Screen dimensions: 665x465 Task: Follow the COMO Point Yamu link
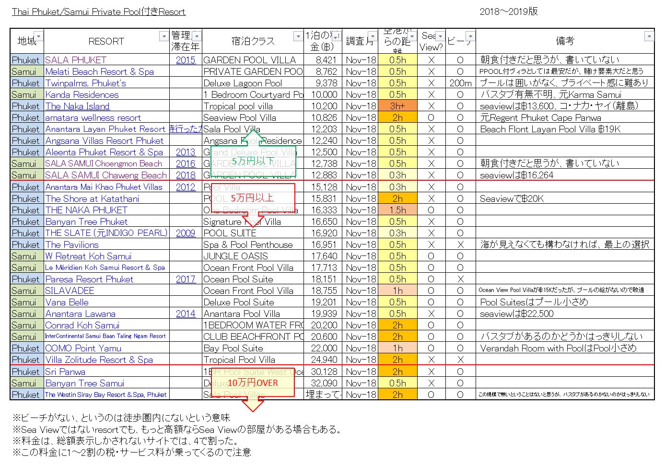[83, 348]
